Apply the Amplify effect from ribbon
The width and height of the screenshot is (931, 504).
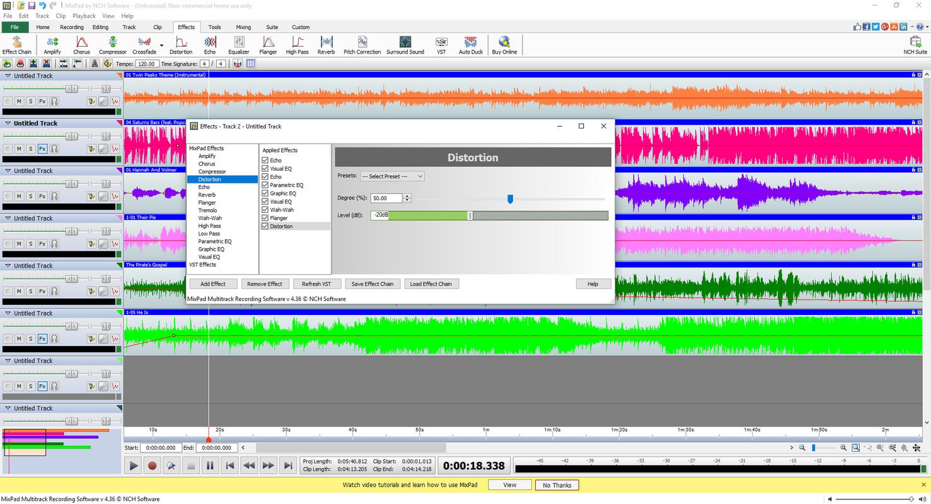52,45
